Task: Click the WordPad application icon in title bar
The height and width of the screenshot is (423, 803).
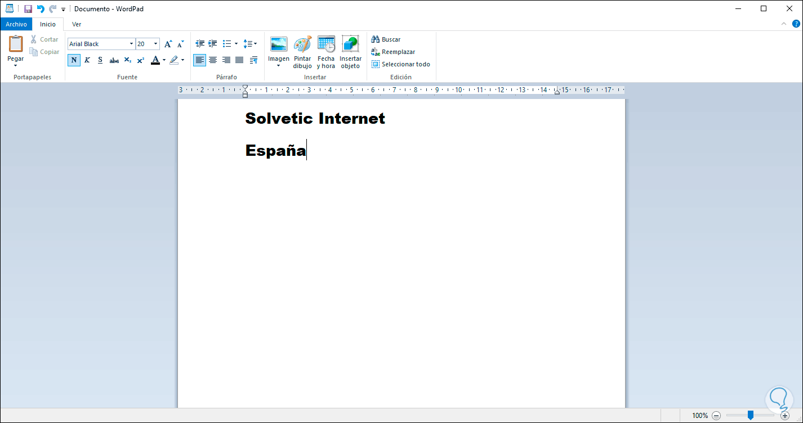Action: coord(10,9)
